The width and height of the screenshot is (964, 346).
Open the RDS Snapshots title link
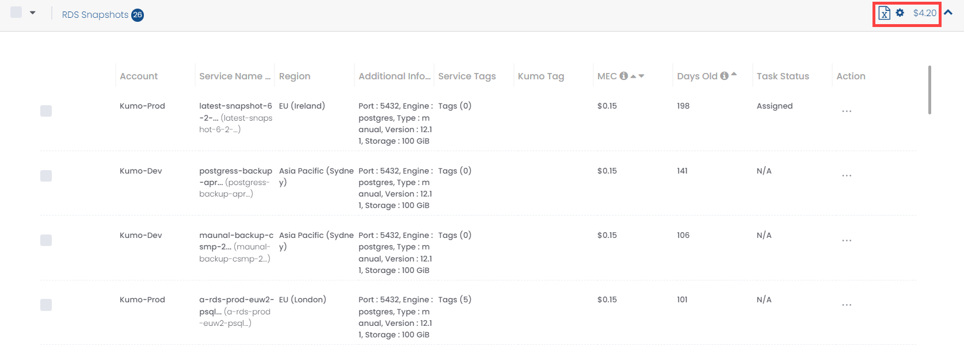pyautogui.click(x=95, y=14)
